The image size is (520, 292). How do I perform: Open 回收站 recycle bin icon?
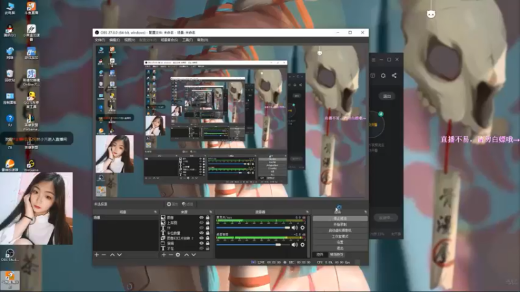tap(10, 76)
